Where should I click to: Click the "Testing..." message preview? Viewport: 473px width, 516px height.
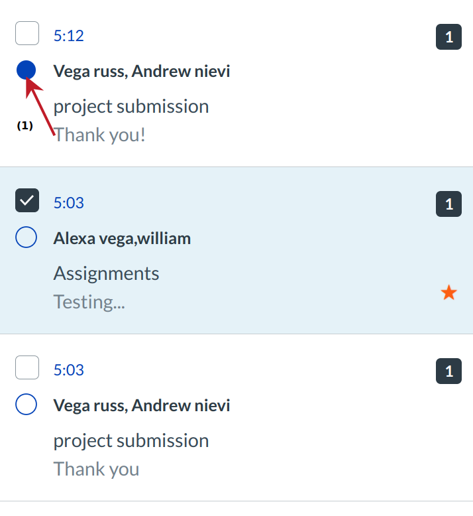(89, 302)
